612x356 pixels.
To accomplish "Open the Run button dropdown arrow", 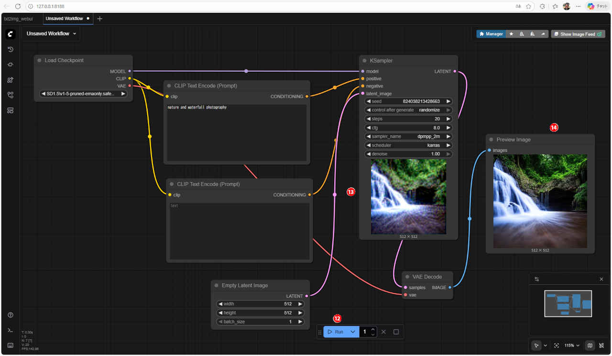I will (353, 332).
